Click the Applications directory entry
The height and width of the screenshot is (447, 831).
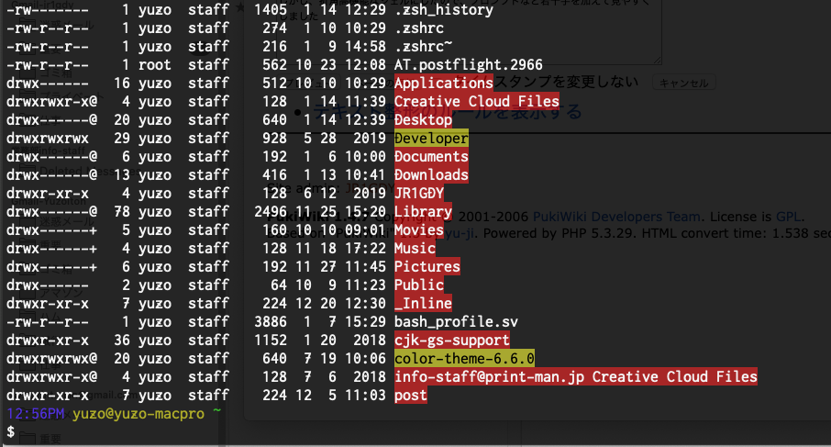coord(443,84)
